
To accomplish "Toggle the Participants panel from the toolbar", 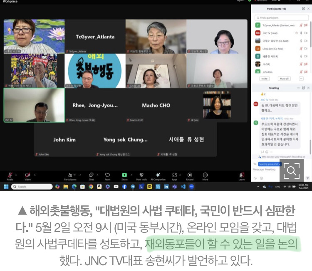I will 70,176.
